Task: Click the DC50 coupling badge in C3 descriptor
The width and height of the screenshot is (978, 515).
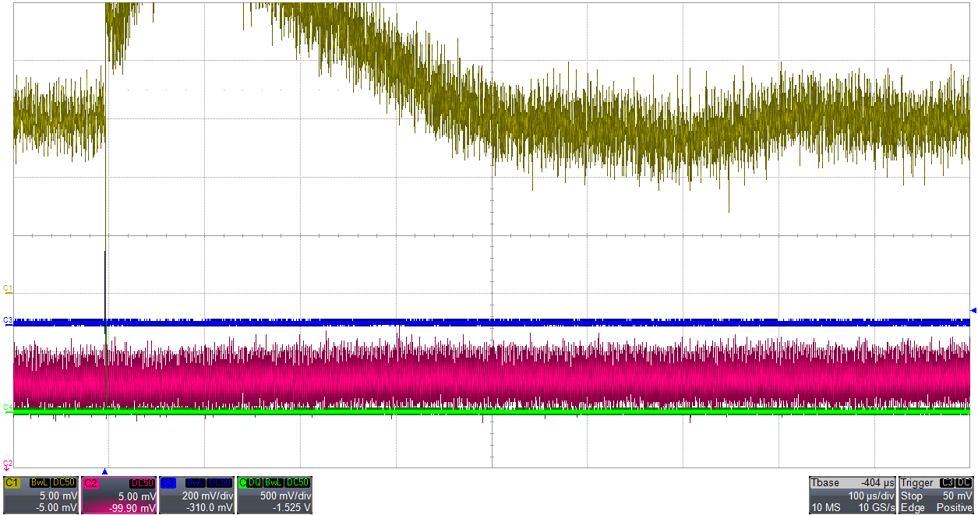Action: click(x=219, y=483)
